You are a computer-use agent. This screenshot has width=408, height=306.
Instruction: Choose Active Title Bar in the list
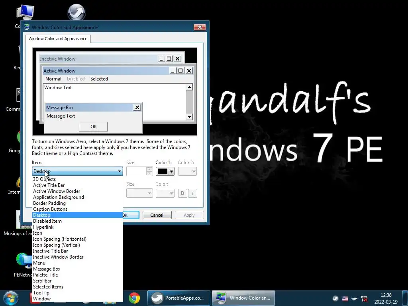pyautogui.click(x=77, y=185)
